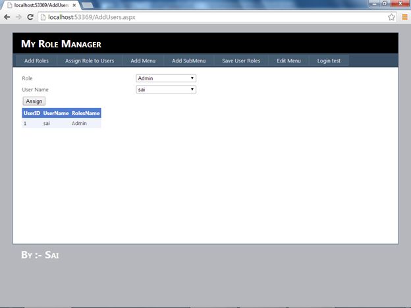Click the By :- Sai footer text
This screenshot has height=308, width=411.
click(x=40, y=255)
